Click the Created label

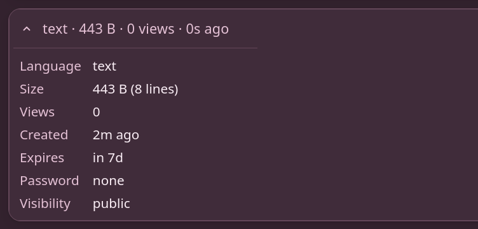coord(44,135)
